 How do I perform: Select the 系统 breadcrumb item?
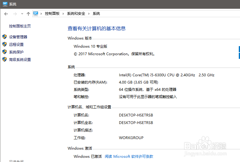point(96,14)
